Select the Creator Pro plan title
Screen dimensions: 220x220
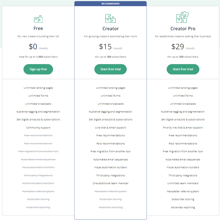point(183,29)
